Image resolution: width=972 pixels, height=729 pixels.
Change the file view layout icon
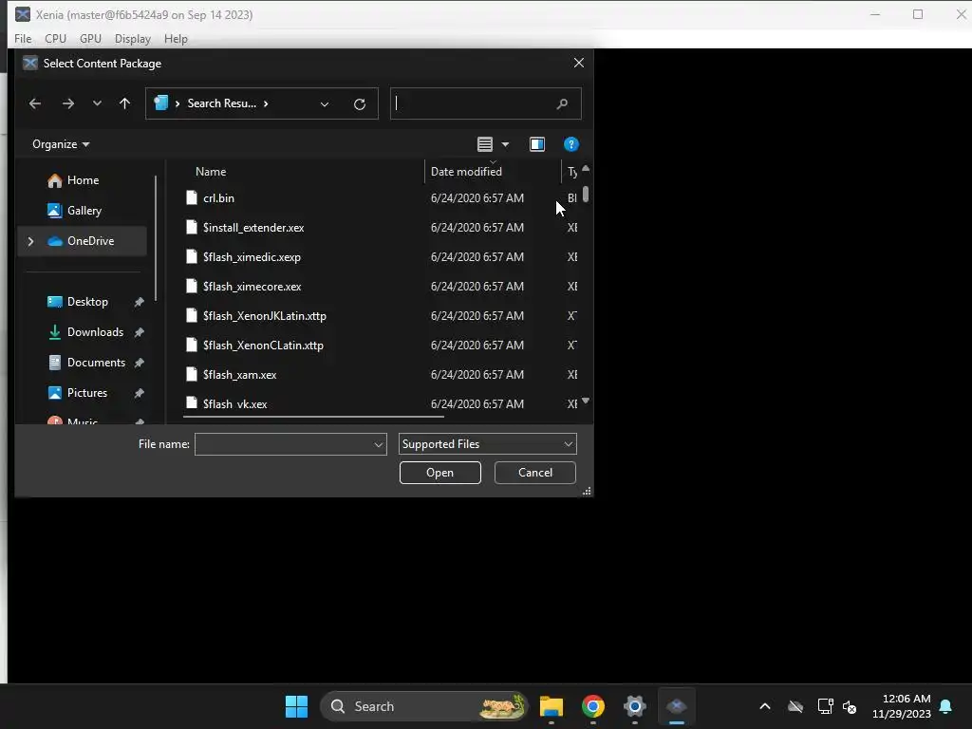(485, 144)
